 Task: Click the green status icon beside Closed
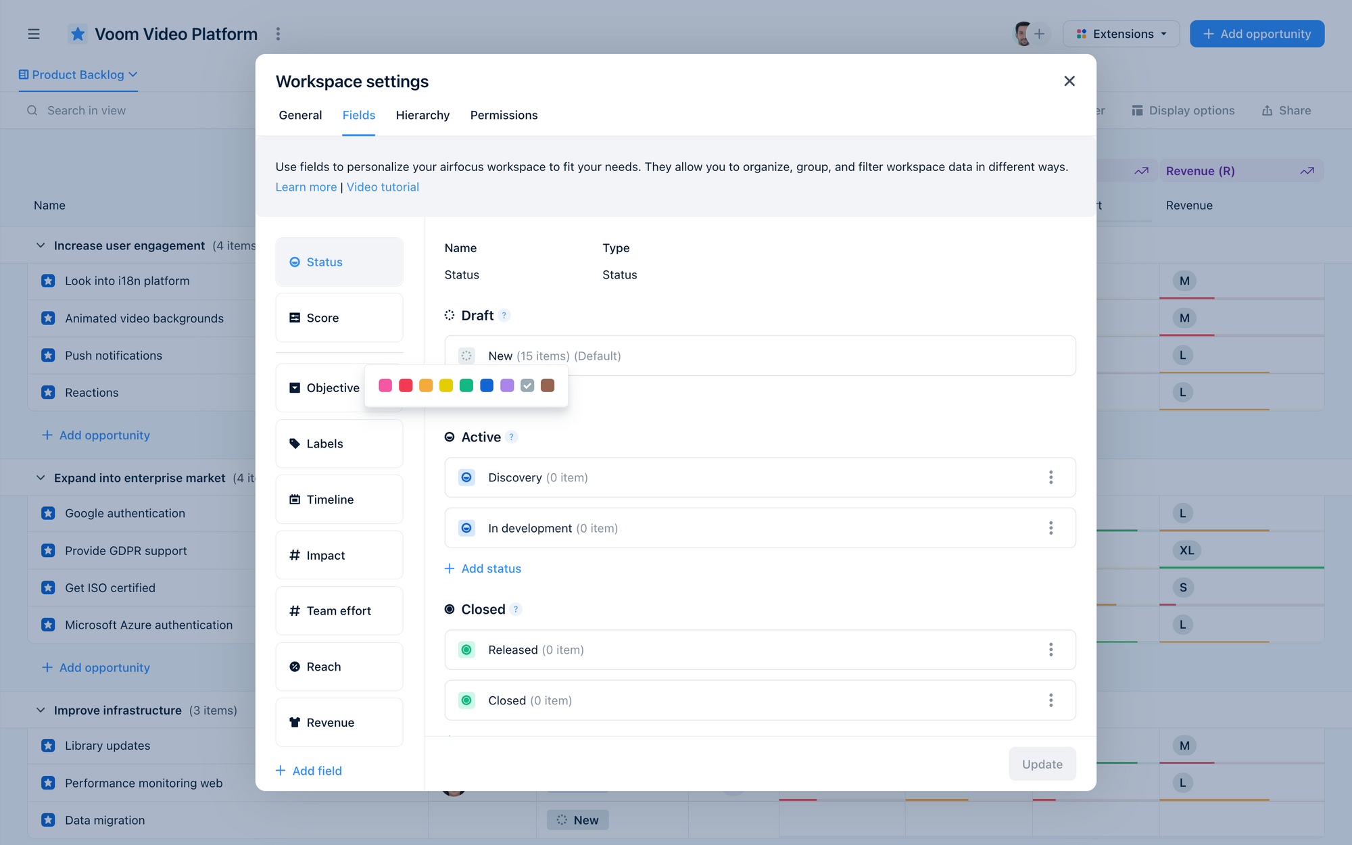(x=466, y=700)
